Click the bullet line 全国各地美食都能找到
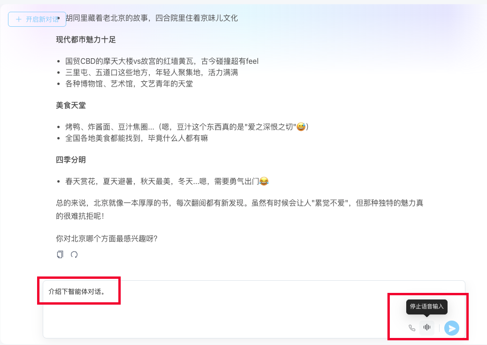 136,138
